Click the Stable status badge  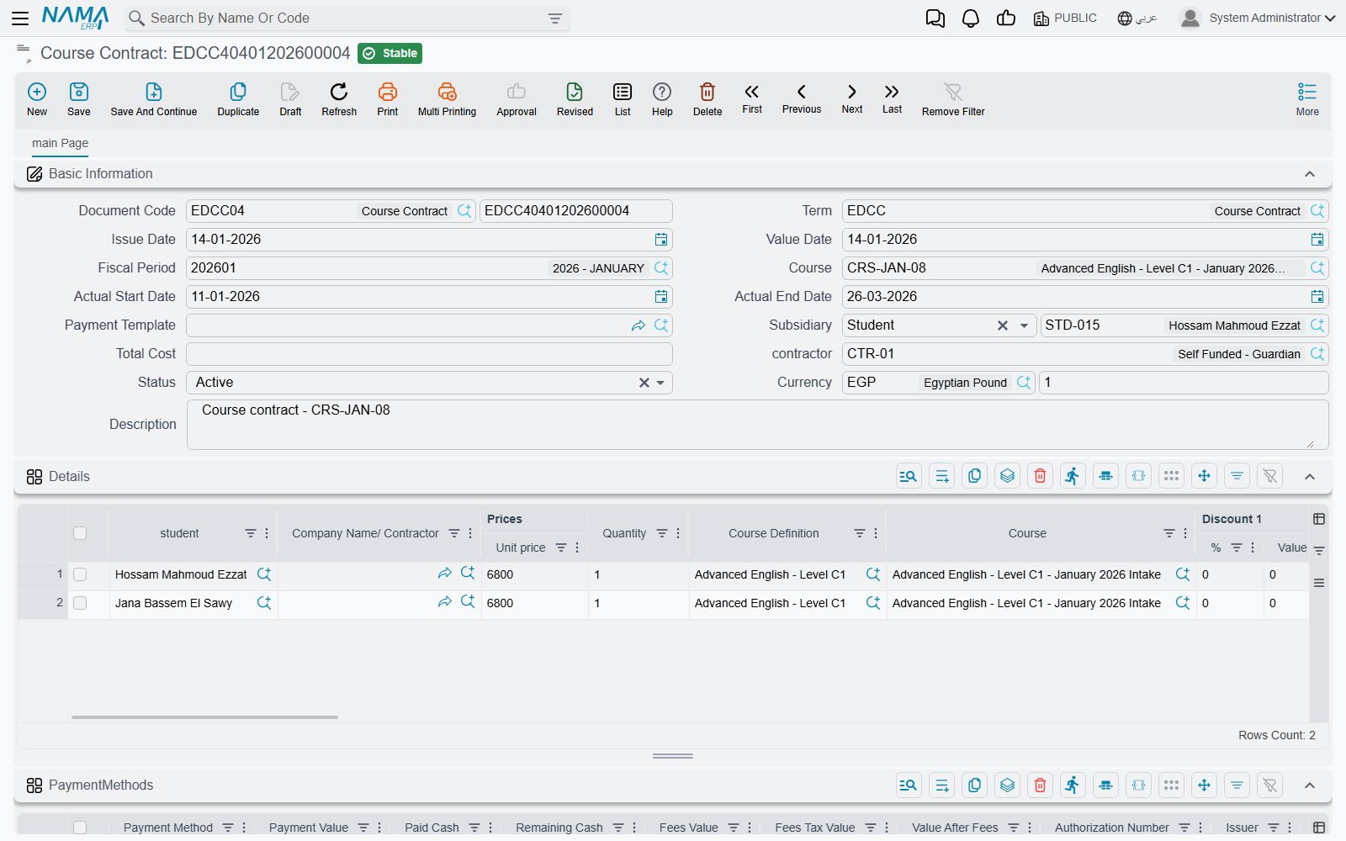[x=390, y=53]
